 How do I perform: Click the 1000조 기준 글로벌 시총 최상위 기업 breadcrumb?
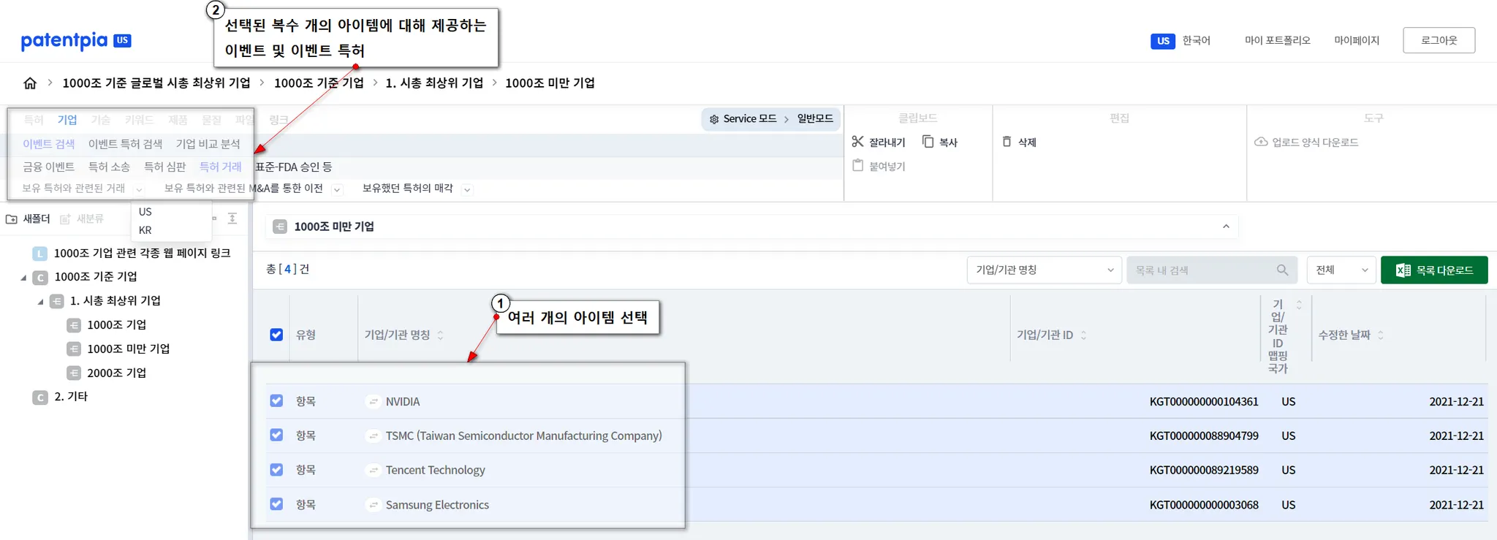pos(156,83)
